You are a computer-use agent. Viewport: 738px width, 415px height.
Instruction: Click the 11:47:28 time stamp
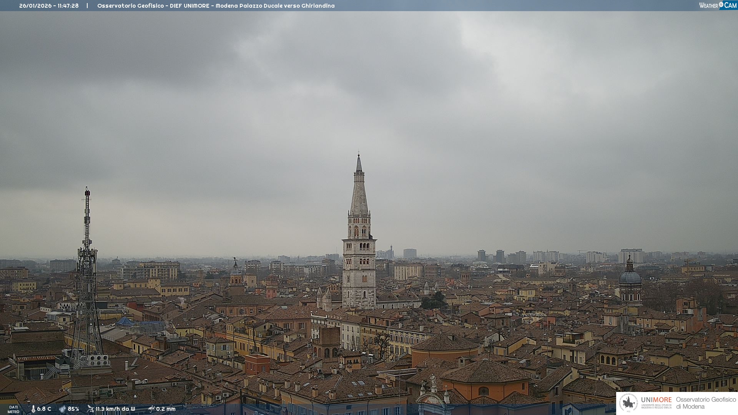tap(68, 6)
